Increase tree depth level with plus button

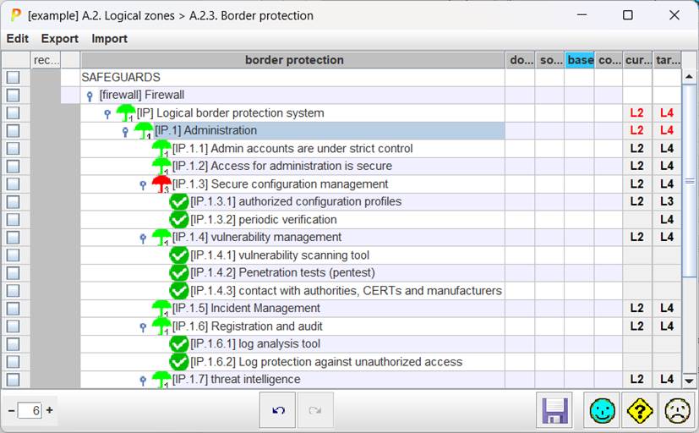50,410
